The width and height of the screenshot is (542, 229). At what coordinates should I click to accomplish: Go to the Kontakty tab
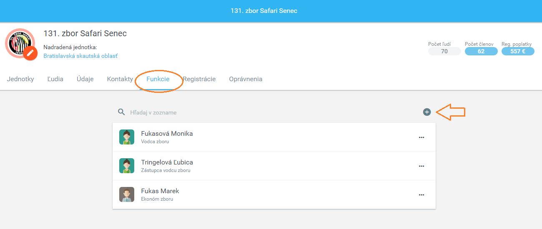(x=120, y=79)
